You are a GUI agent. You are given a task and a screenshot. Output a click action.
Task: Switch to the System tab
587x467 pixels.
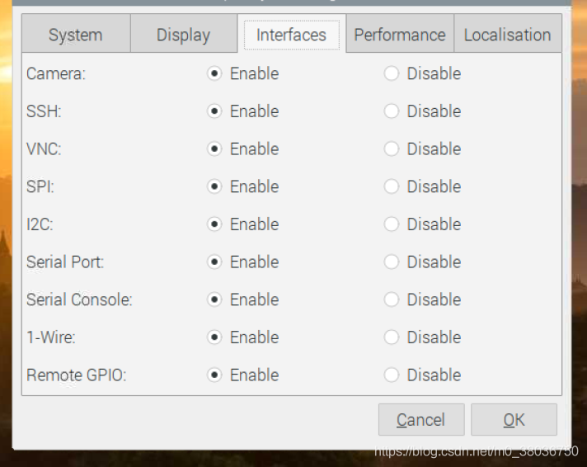tap(75, 35)
